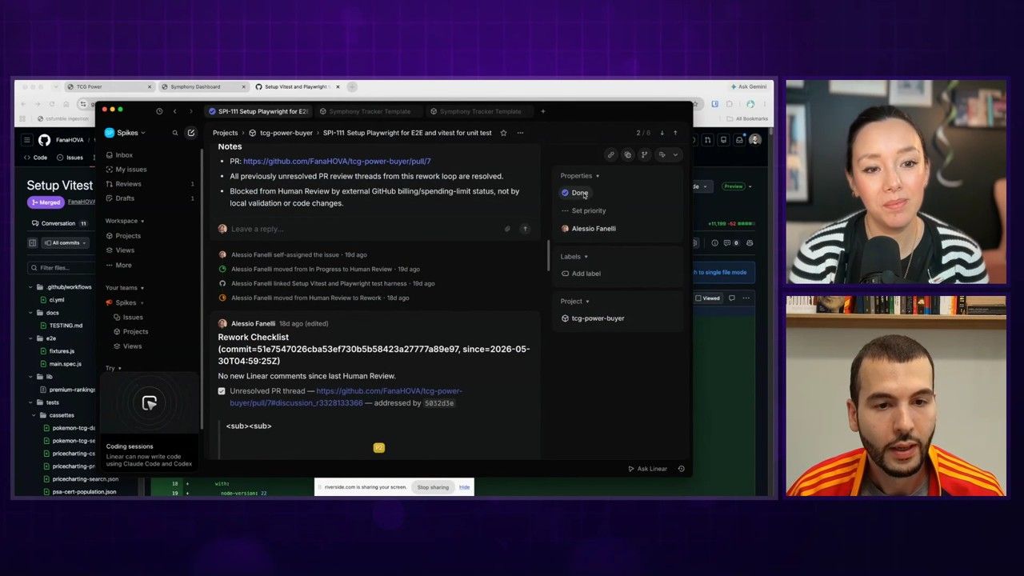Screen dimensions: 1024x576
Task: Collapse Workspace section in sidebar
Action: coord(125,221)
